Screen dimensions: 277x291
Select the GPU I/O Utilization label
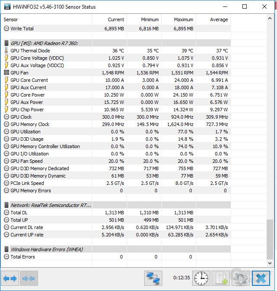tap(29, 154)
